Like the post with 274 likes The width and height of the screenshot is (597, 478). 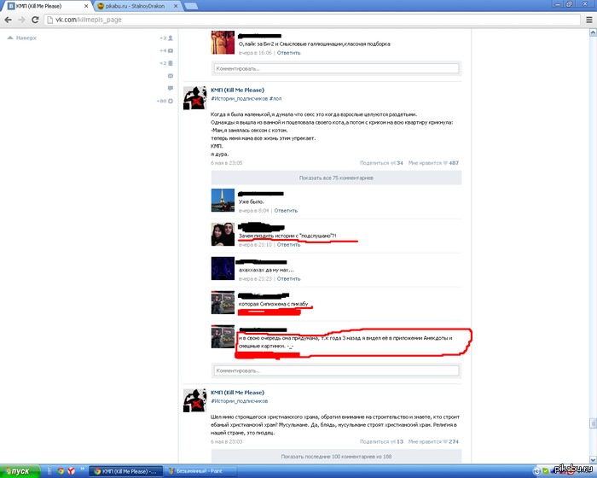[x=433, y=441]
